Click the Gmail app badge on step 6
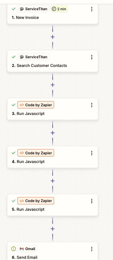113x260 pixels. (27, 249)
